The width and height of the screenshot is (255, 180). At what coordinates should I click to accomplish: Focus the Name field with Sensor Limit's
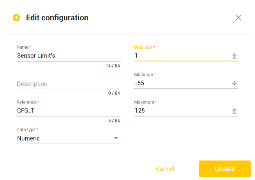[x=68, y=56]
